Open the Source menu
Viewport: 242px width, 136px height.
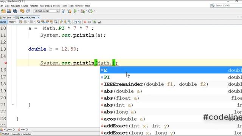click(x=25, y=6)
